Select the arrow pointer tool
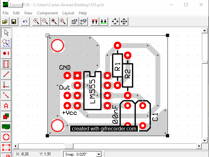209x157 pixels. pyautogui.click(x=6, y=33)
